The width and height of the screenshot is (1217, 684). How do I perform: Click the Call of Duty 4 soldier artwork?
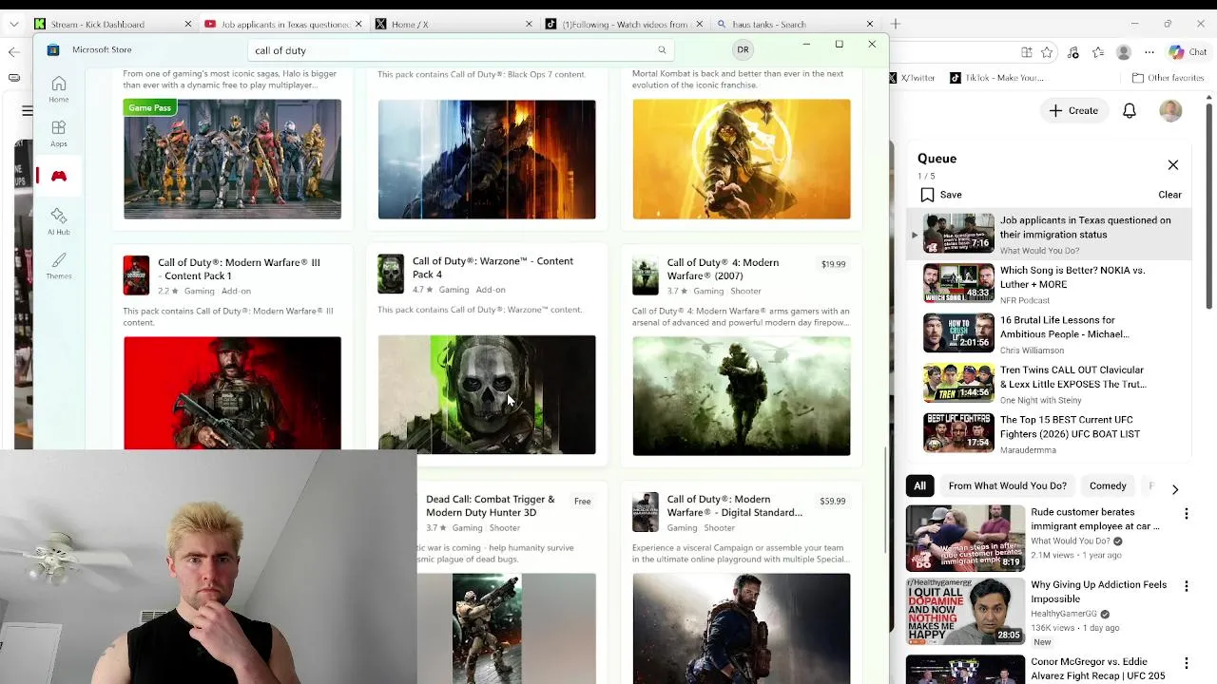[742, 395]
